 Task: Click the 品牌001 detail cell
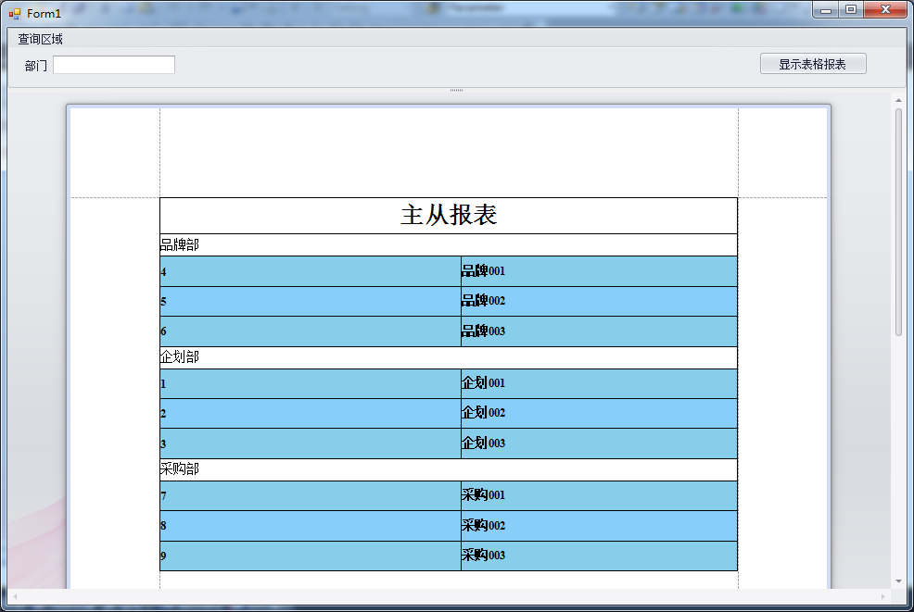coord(598,270)
